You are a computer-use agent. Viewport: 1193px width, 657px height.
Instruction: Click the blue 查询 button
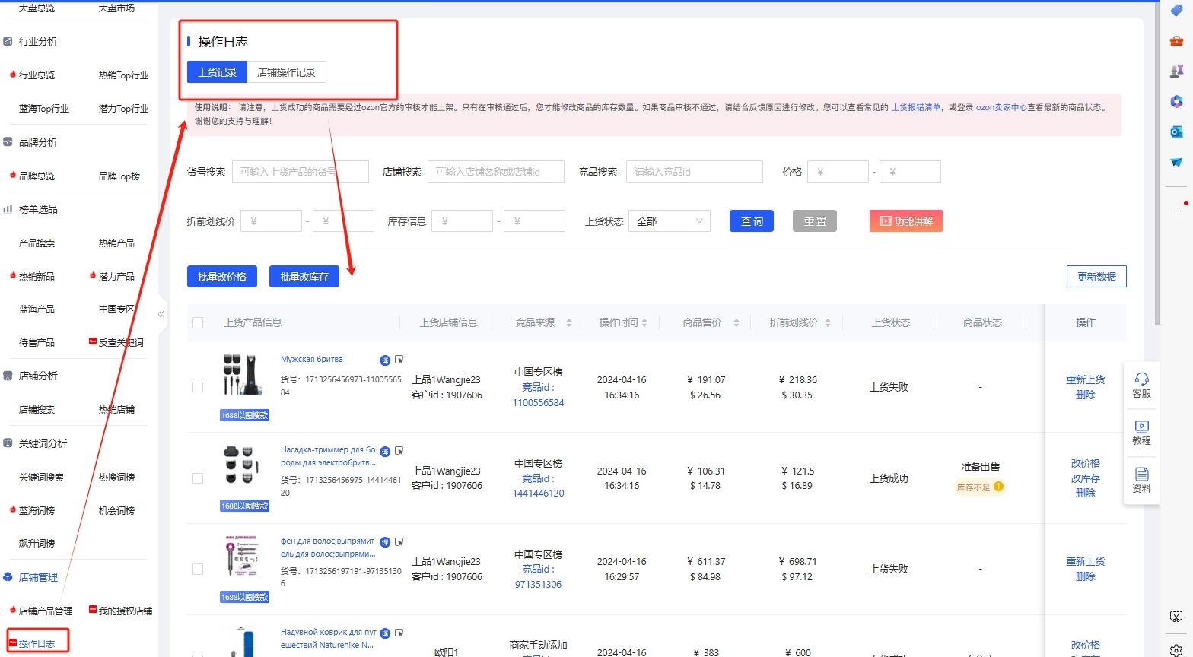(752, 221)
